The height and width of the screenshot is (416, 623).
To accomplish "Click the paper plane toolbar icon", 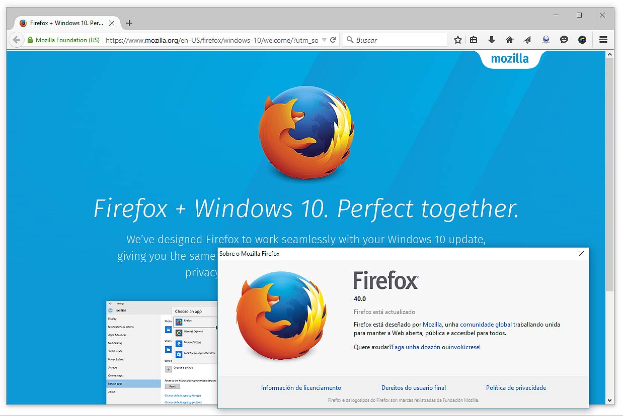I will (527, 40).
